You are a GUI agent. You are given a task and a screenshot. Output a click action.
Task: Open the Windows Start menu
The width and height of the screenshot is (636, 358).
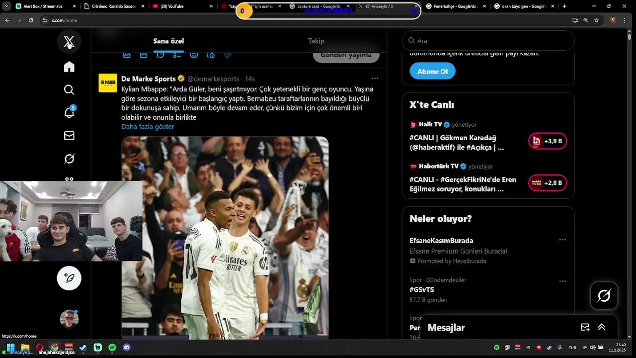[10, 348]
